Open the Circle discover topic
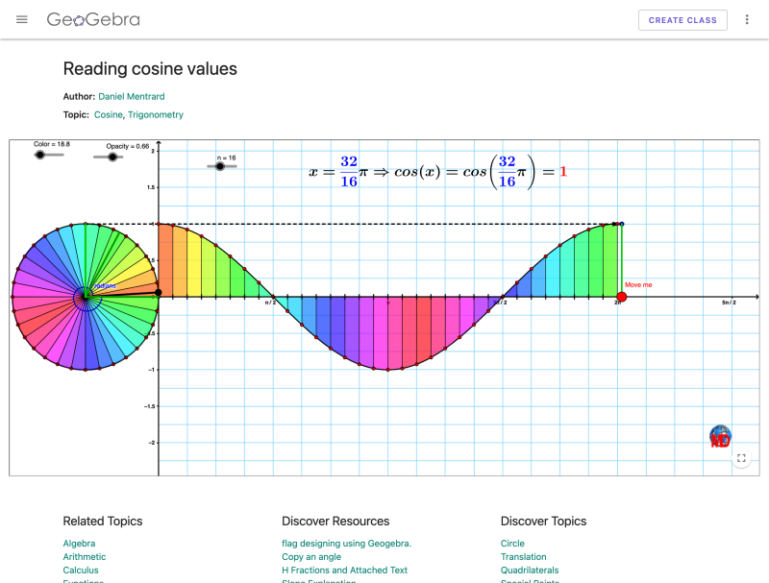 pos(512,543)
